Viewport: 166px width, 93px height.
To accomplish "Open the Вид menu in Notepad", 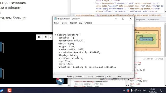I will point(81,23).
